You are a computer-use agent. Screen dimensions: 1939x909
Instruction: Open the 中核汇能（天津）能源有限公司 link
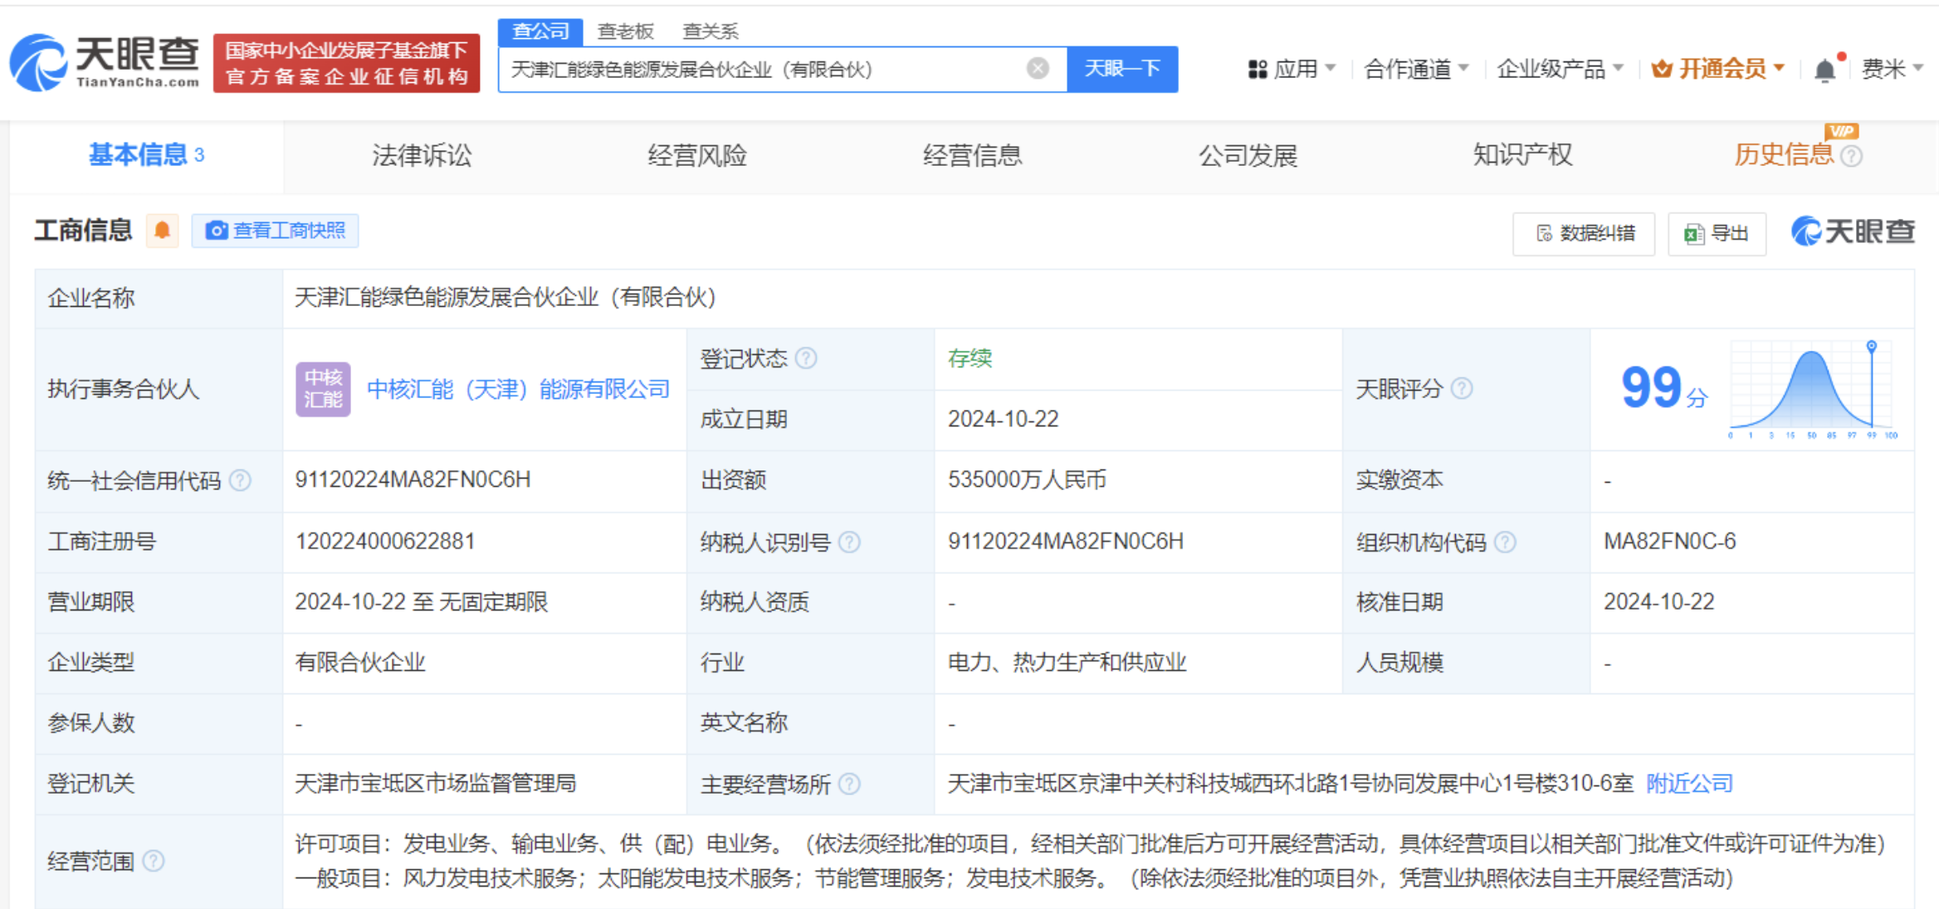[518, 389]
